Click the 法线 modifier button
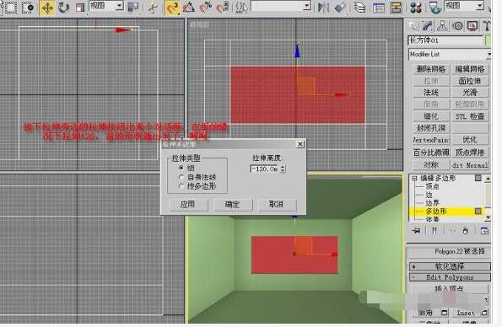This screenshot has height=327, width=502. (x=431, y=93)
